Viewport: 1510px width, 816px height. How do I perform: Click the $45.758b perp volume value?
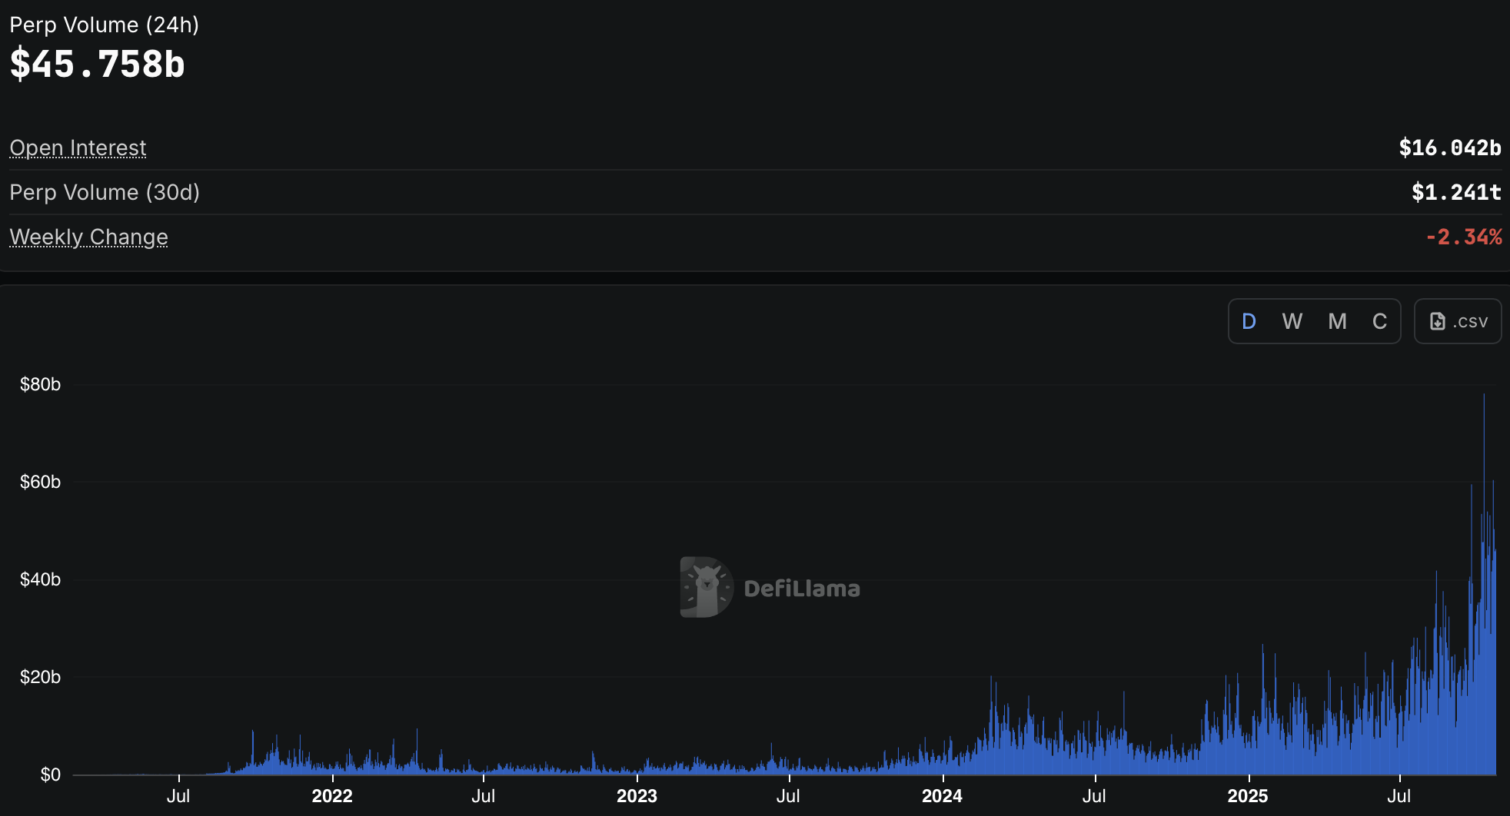coord(98,64)
